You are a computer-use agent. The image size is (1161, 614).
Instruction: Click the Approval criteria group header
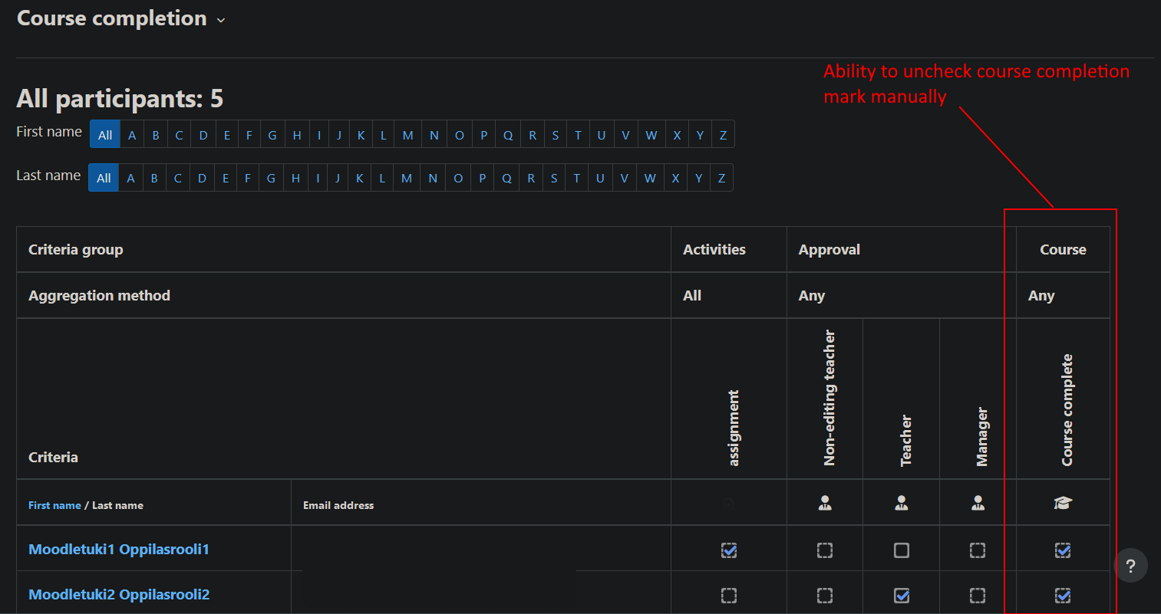(x=830, y=250)
